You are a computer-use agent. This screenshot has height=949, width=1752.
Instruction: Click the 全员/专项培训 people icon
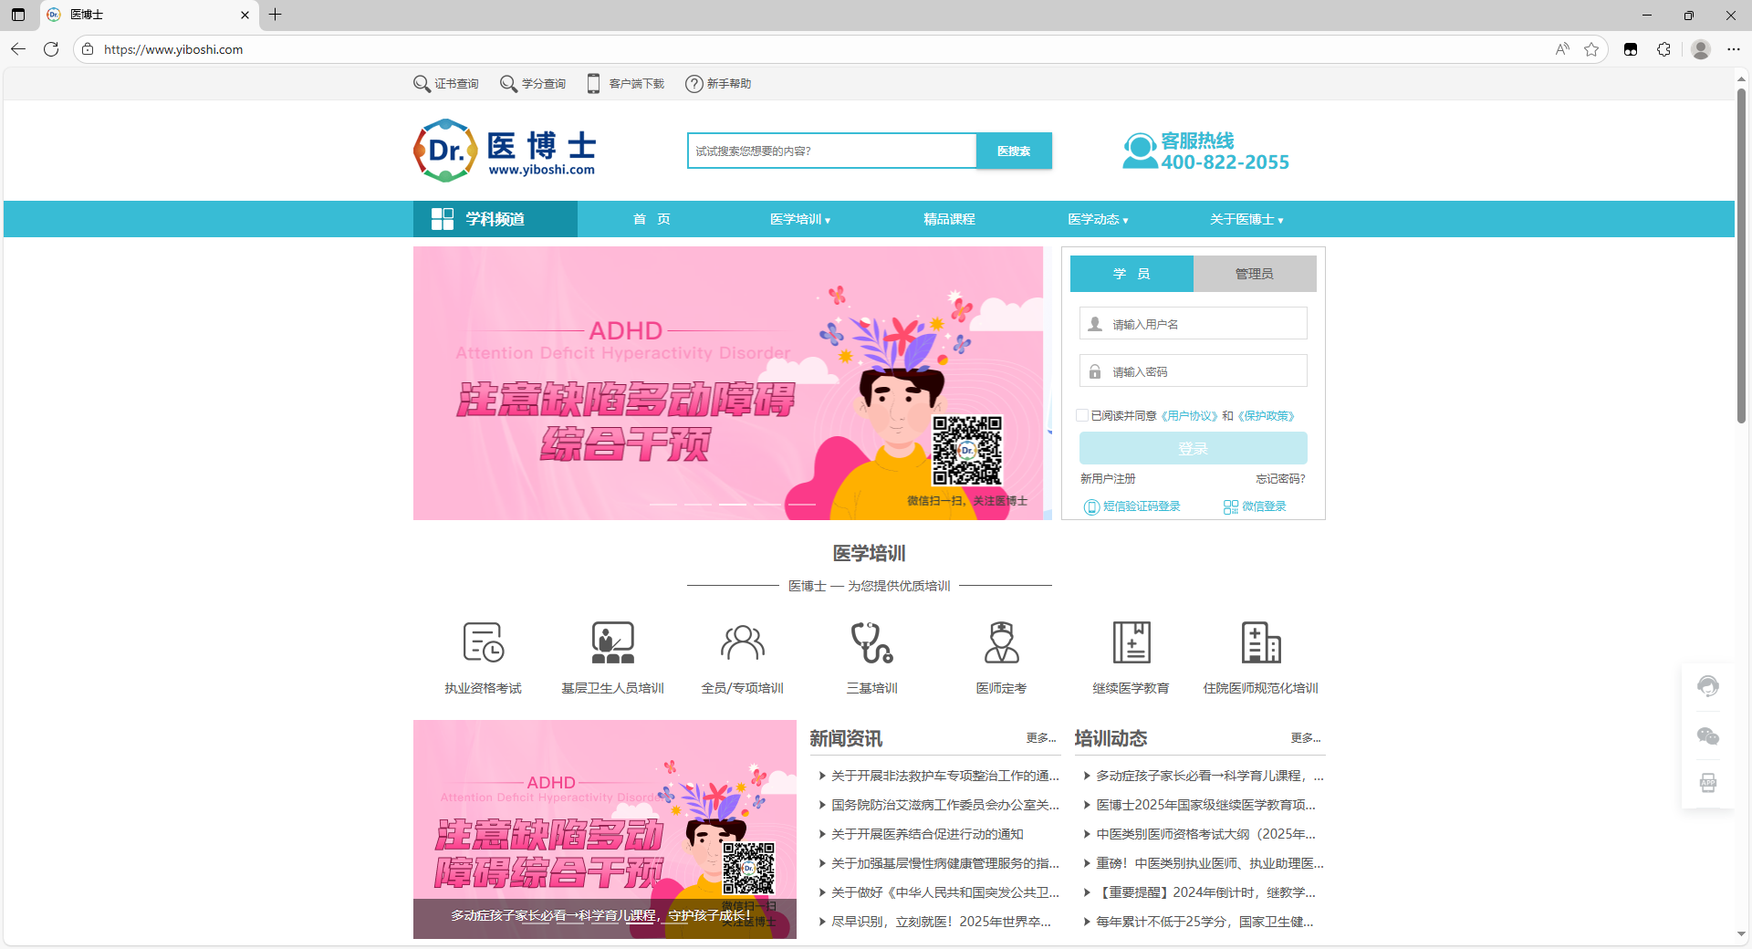pos(742,642)
